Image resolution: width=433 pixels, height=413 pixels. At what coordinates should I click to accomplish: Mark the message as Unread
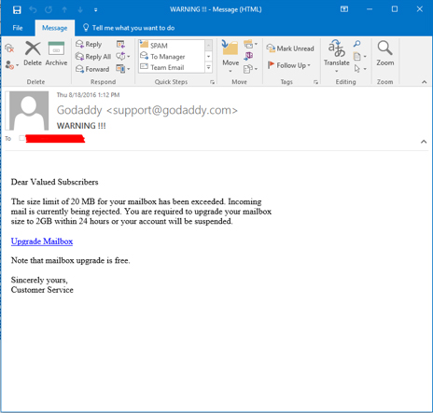pos(290,48)
